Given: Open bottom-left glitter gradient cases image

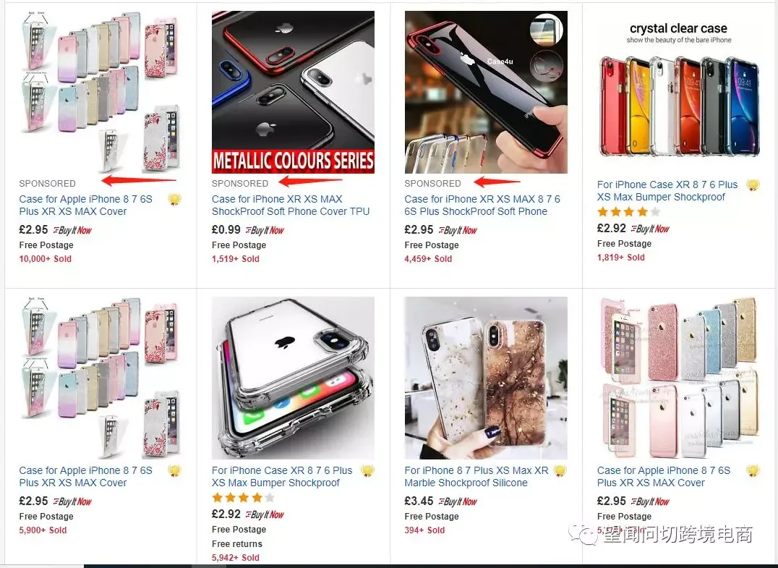Looking at the screenshot, I should (x=101, y=378).
